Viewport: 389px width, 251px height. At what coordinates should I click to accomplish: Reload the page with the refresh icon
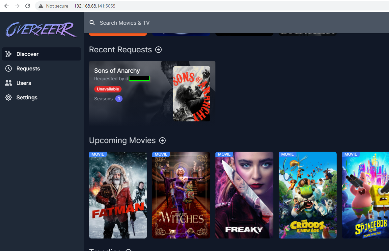28,6
